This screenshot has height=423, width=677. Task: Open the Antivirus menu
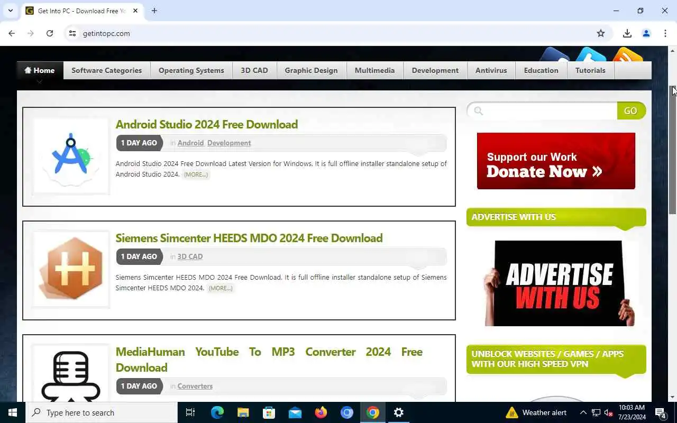(x=491, y=70)
